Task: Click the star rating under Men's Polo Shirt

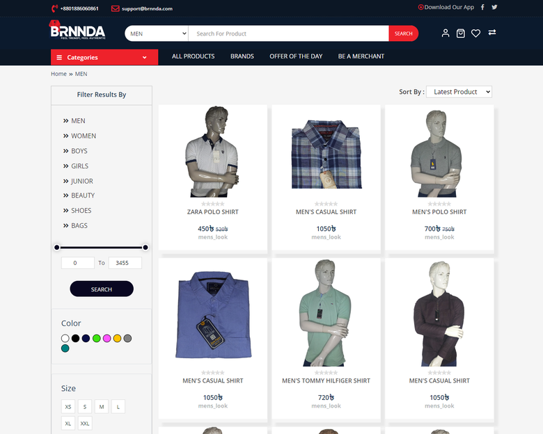Action: tap(439, 204)
